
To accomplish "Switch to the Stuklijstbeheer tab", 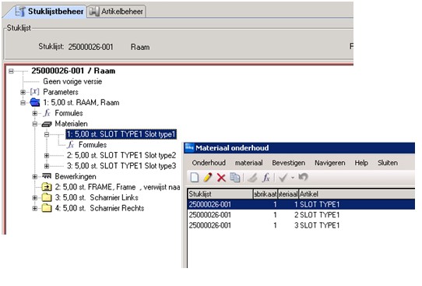I will 49,12.
